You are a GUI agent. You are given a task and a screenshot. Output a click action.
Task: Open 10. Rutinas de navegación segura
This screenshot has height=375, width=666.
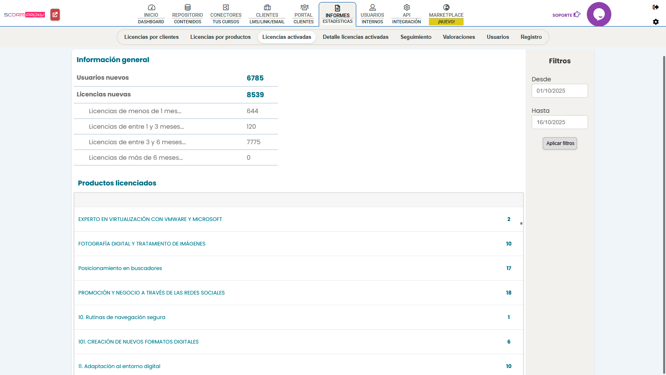tap(122, 317)
